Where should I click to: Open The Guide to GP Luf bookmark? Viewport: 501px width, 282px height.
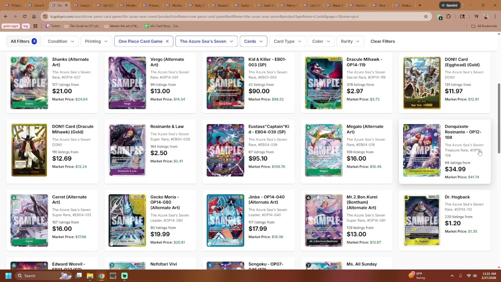tap(83, 26)
